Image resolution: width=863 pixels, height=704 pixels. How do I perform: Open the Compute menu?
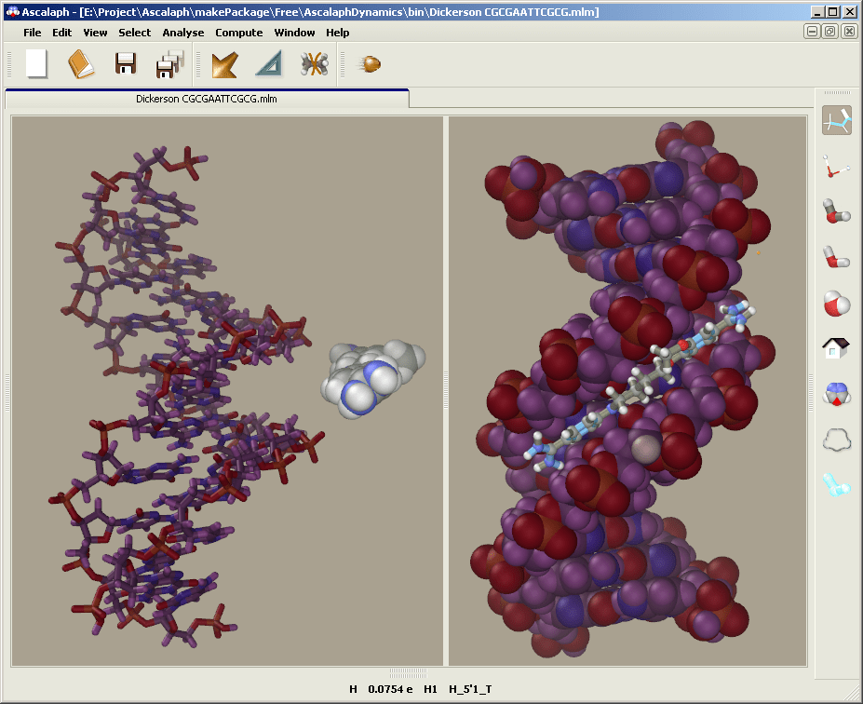[239, 33]
